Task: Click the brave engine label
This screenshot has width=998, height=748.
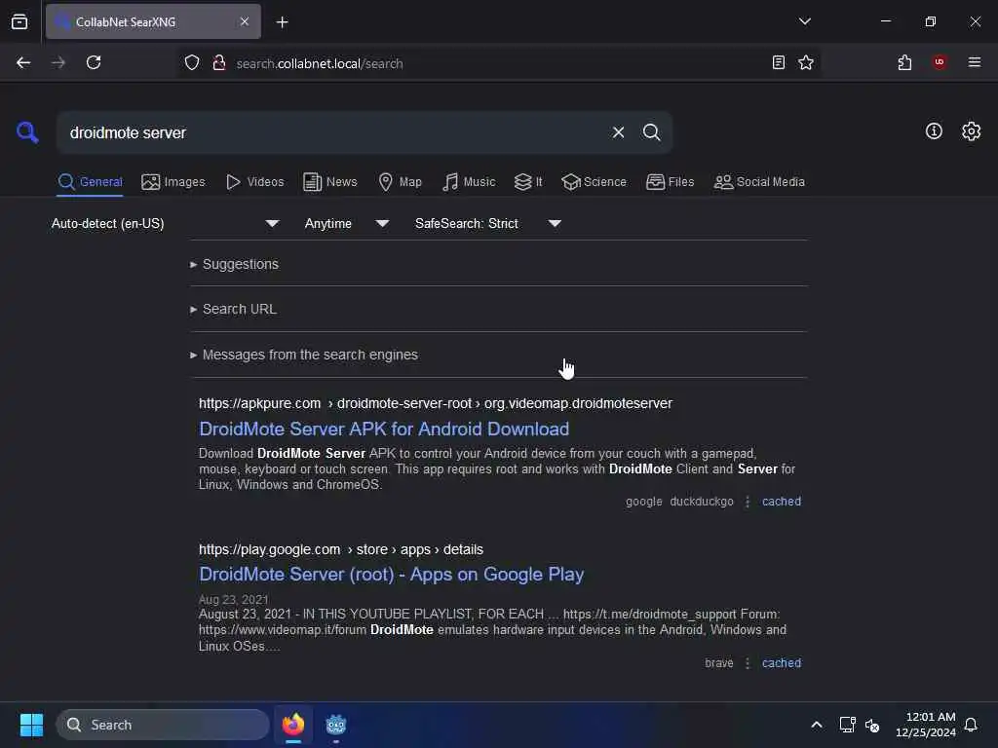Action: 718,662
